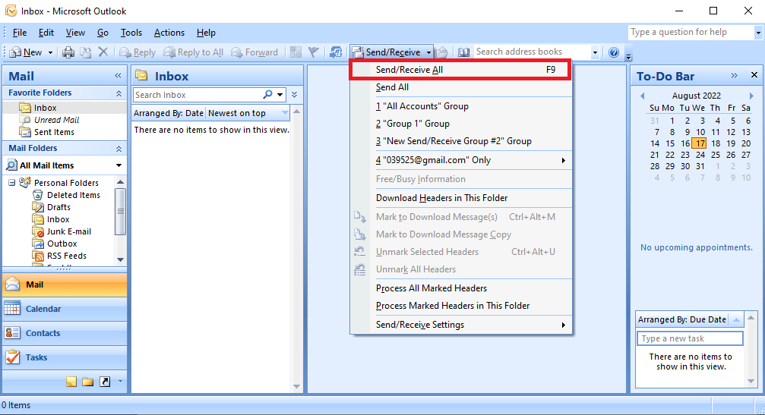
Task: Switch to Calendar pane
Action: tap(65, 309)
